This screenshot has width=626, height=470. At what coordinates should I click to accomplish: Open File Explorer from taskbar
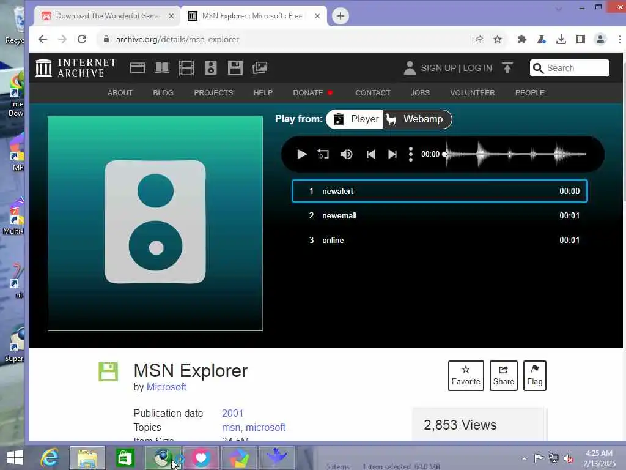tap(87, 458)
